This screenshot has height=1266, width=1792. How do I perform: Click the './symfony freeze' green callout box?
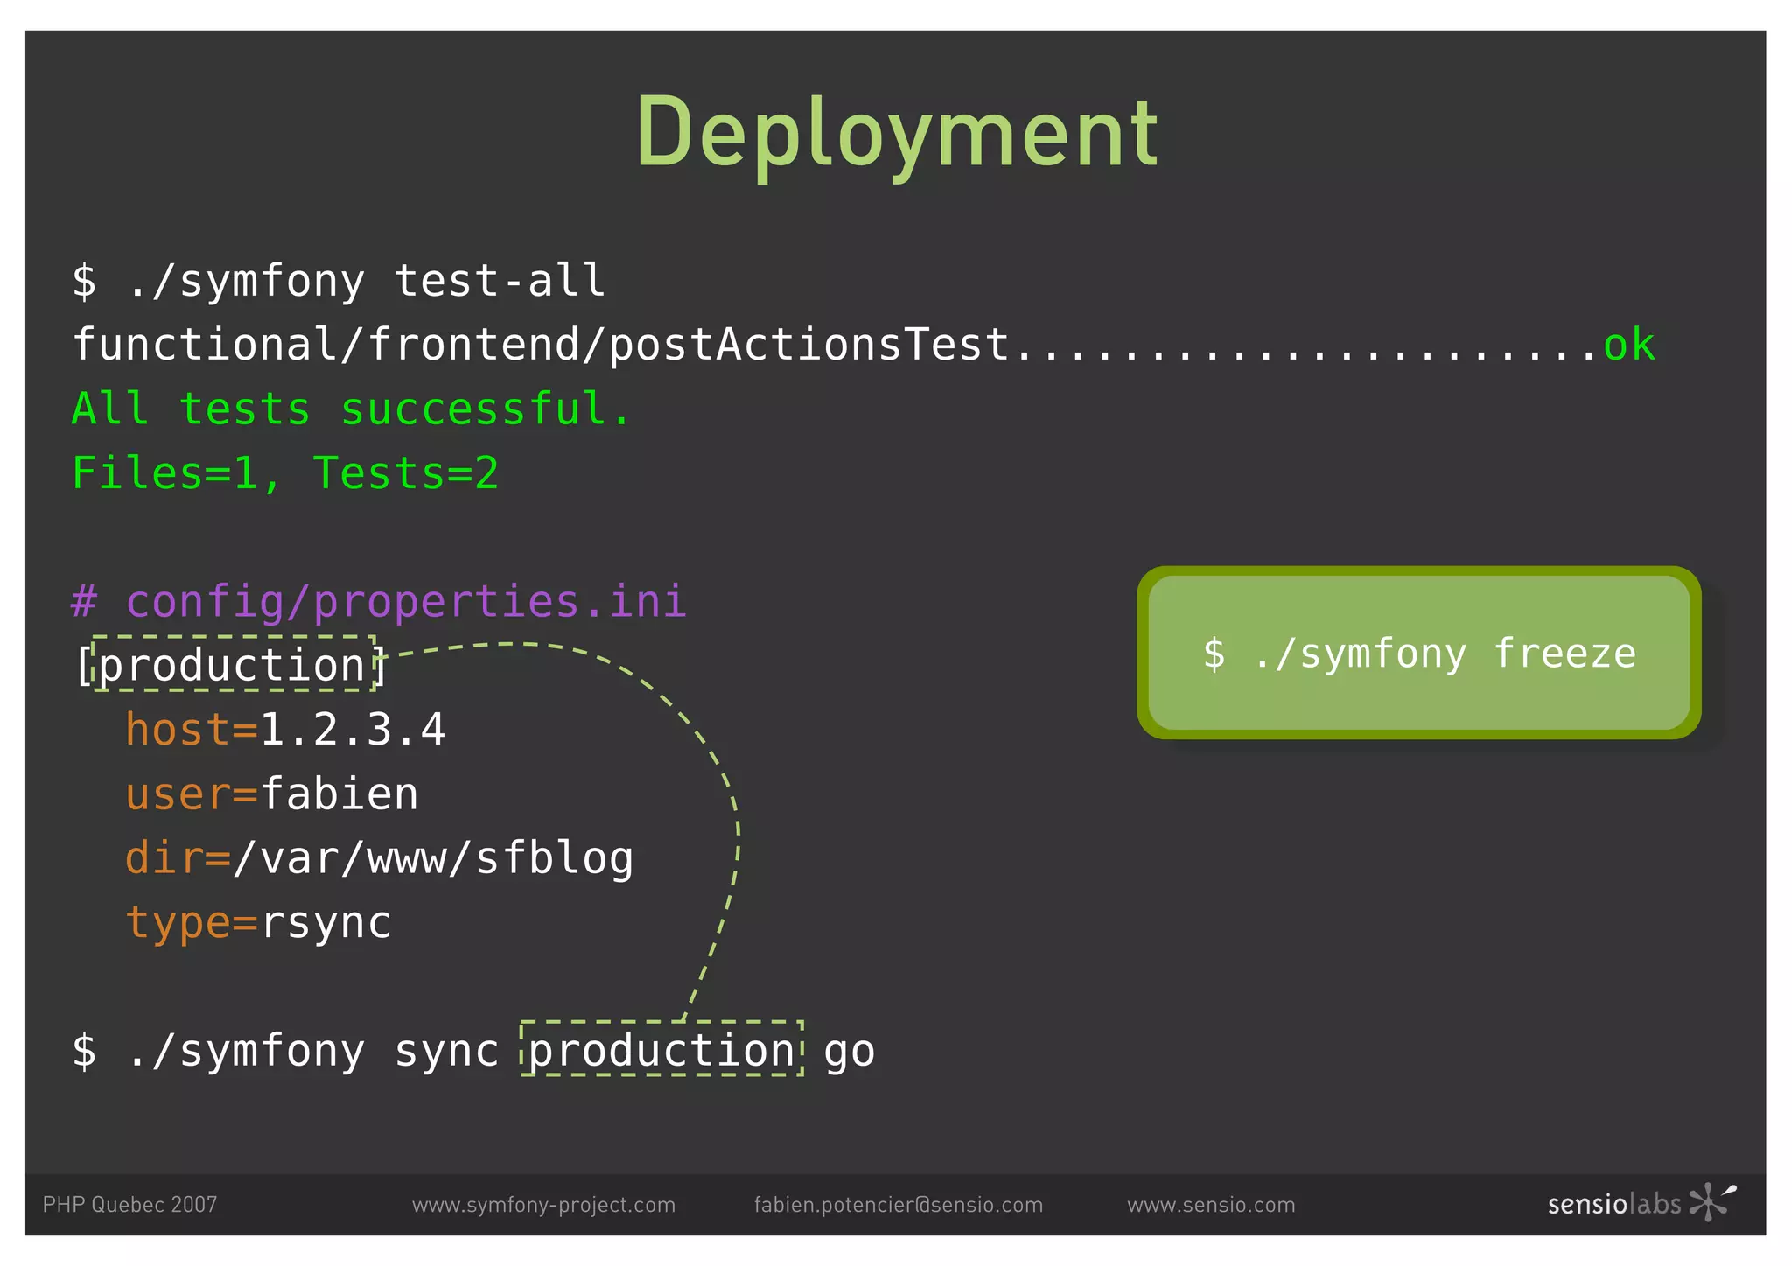click(x=1418, y=653)
